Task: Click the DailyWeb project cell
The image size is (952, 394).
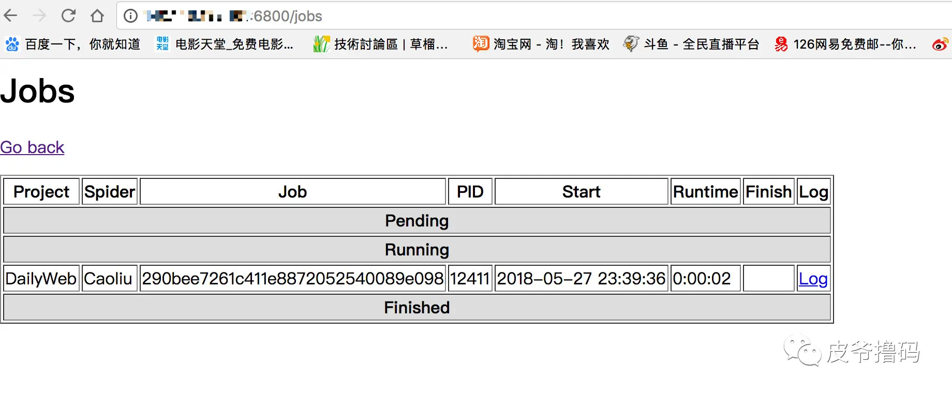Action: click(41, 279)
